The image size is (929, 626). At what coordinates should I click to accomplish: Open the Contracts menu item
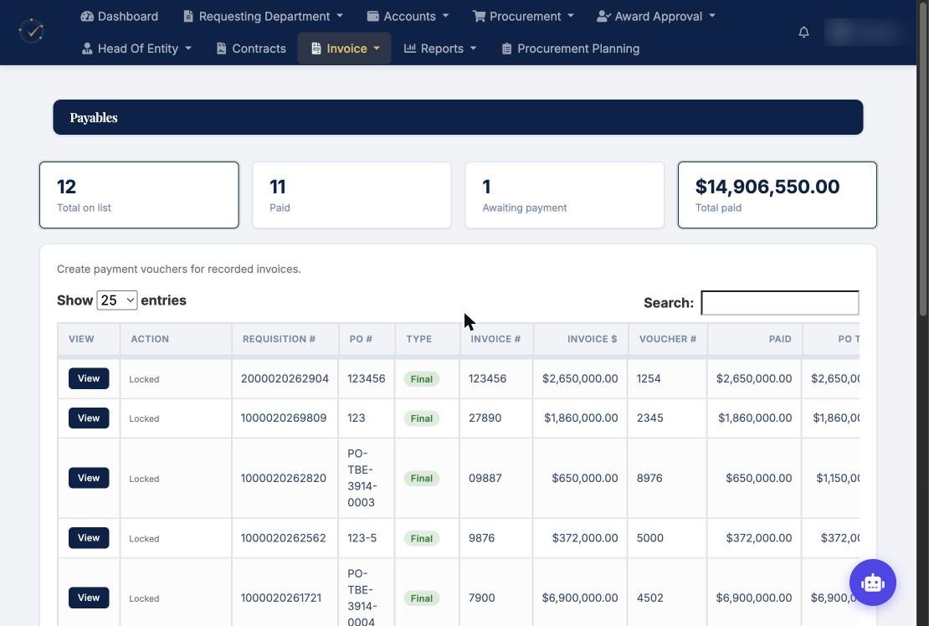tap(251, 49)
